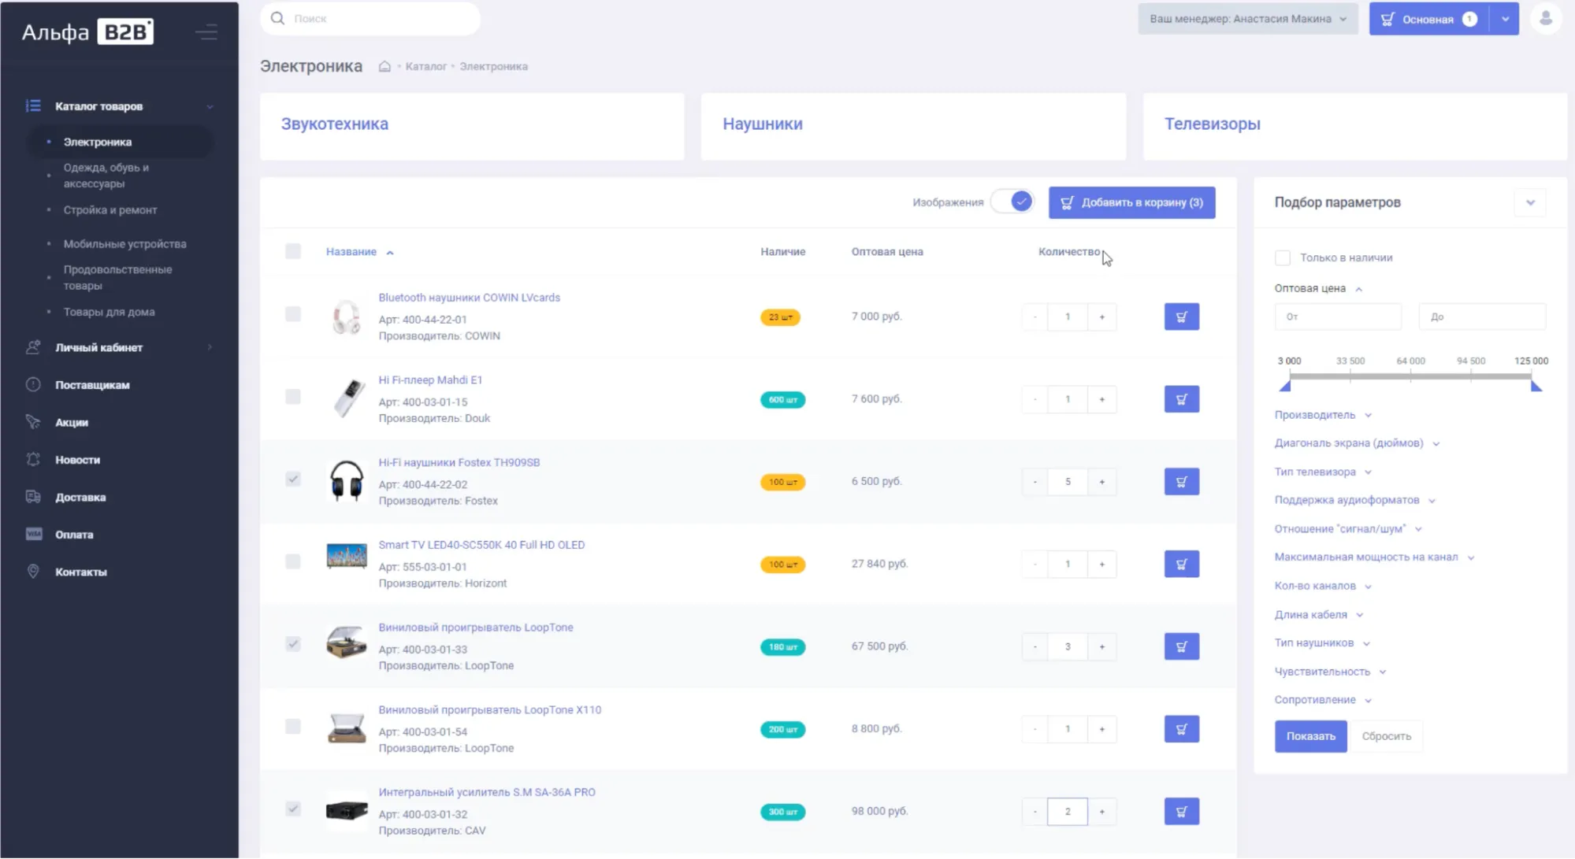Screen dimensions: 1575x859
Task: Check the Только в наличии checkbox
Action: (x=1283, y=257)
